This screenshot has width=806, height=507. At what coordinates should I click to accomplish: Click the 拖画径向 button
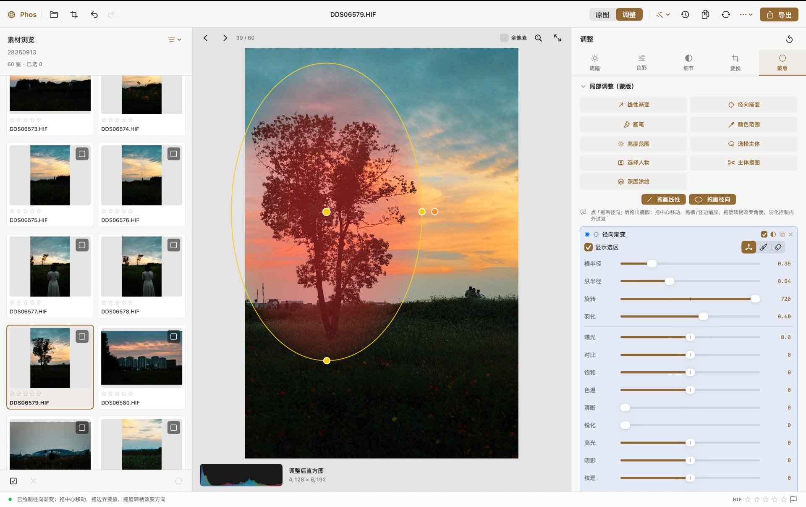[712, 200]
